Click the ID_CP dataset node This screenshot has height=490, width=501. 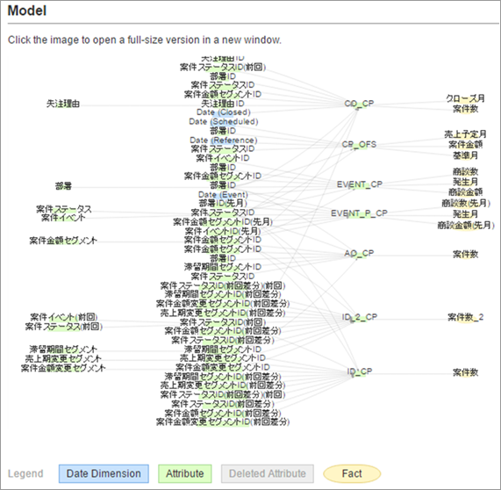pyautogui.click(x=359, y=371)
